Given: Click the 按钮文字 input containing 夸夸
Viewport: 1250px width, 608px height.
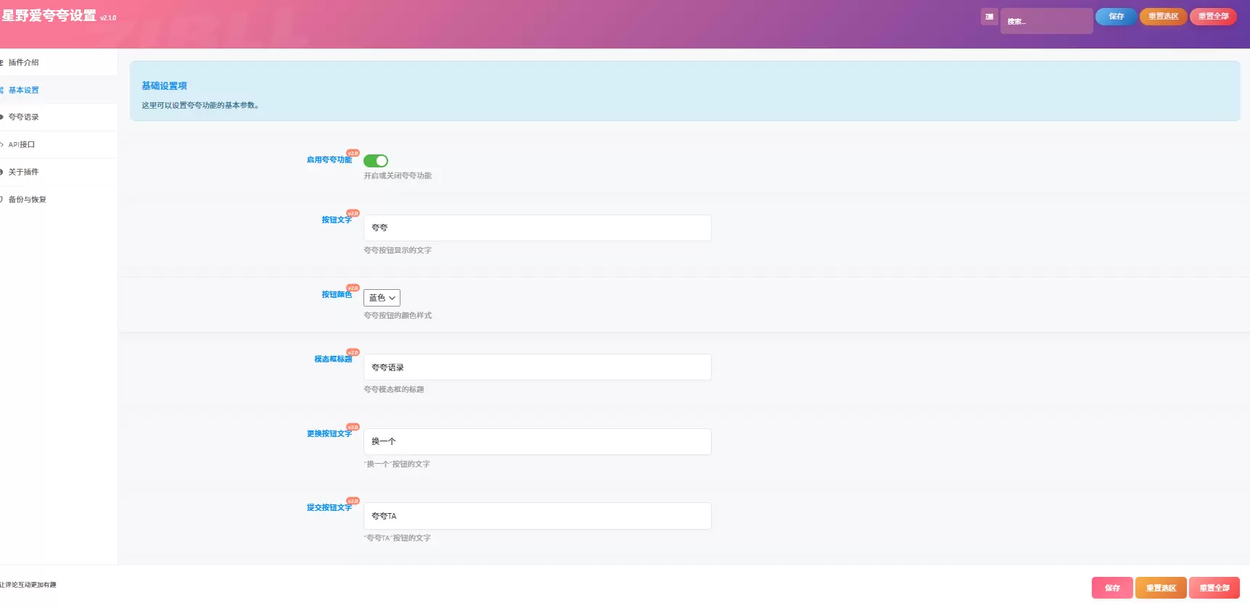Looking at the screenshot, I should (538, 228).
